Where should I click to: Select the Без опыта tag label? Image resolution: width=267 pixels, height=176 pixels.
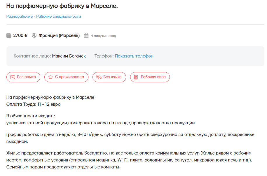[26, 77]
